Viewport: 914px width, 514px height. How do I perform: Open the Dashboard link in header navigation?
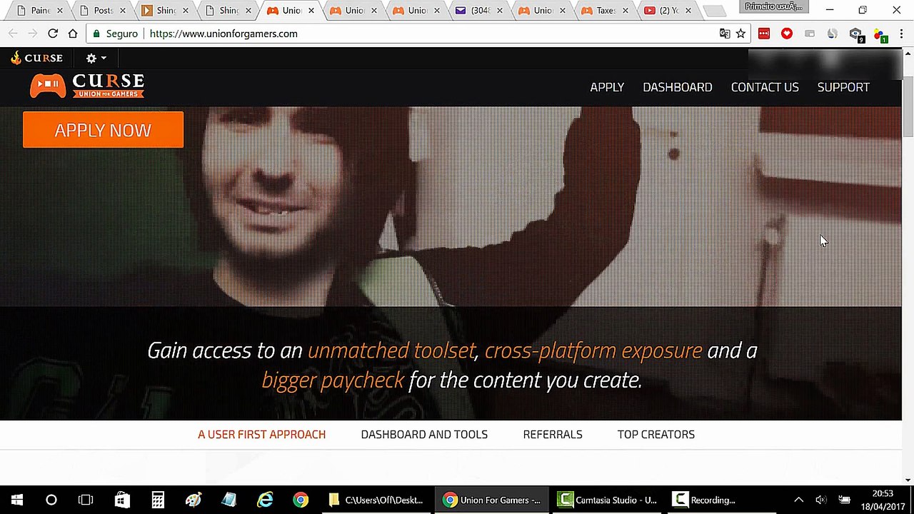[x=678, y=87]
